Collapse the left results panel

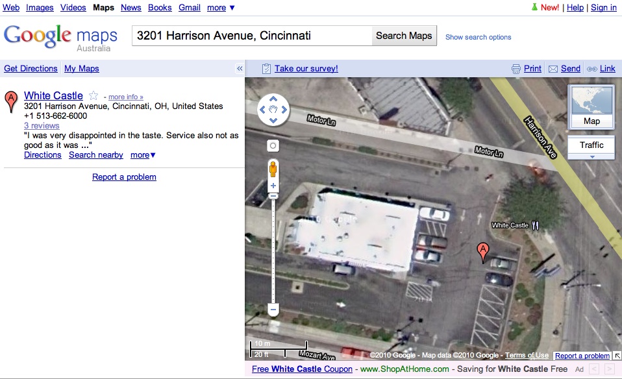[x=240, y=69]
